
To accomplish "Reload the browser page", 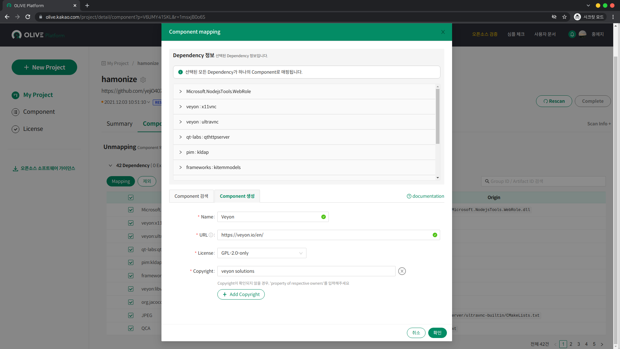I will 28,17.
